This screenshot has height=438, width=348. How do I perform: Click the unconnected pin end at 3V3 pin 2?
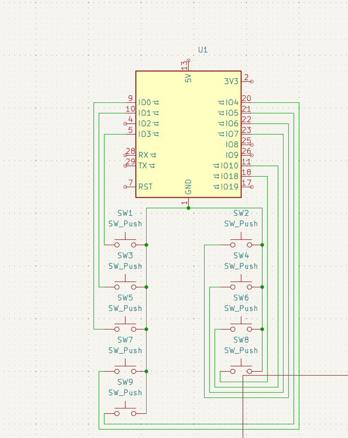coord(252,82)
